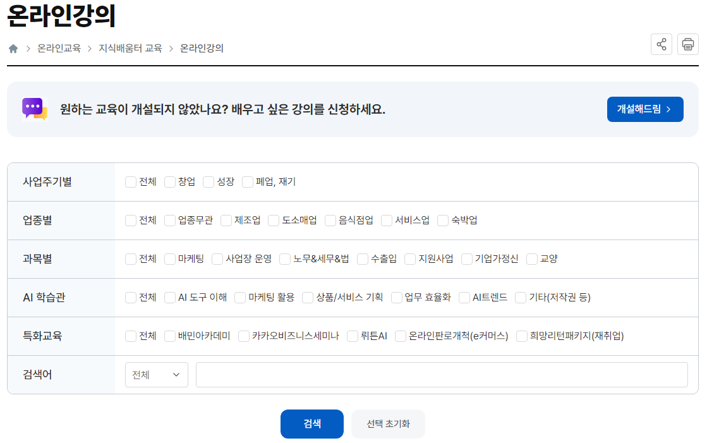Check the 서비스업 checkbox
The width and height of the screenshot is (707, 443).
[x=387, y=220]
